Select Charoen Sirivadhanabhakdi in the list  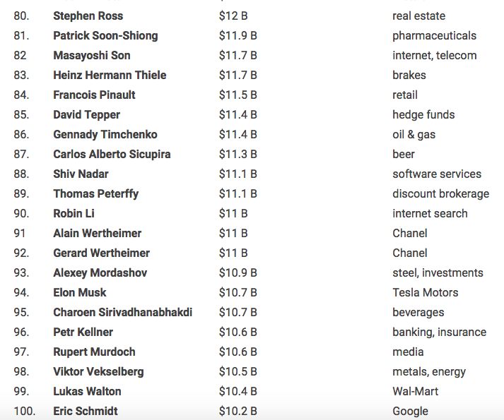tap(122, 312)
